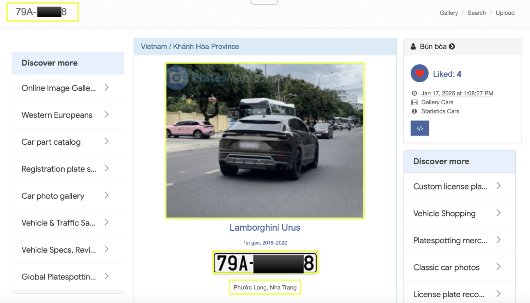Select Custom license plates list item
The image size is (530, 303).
460,186
